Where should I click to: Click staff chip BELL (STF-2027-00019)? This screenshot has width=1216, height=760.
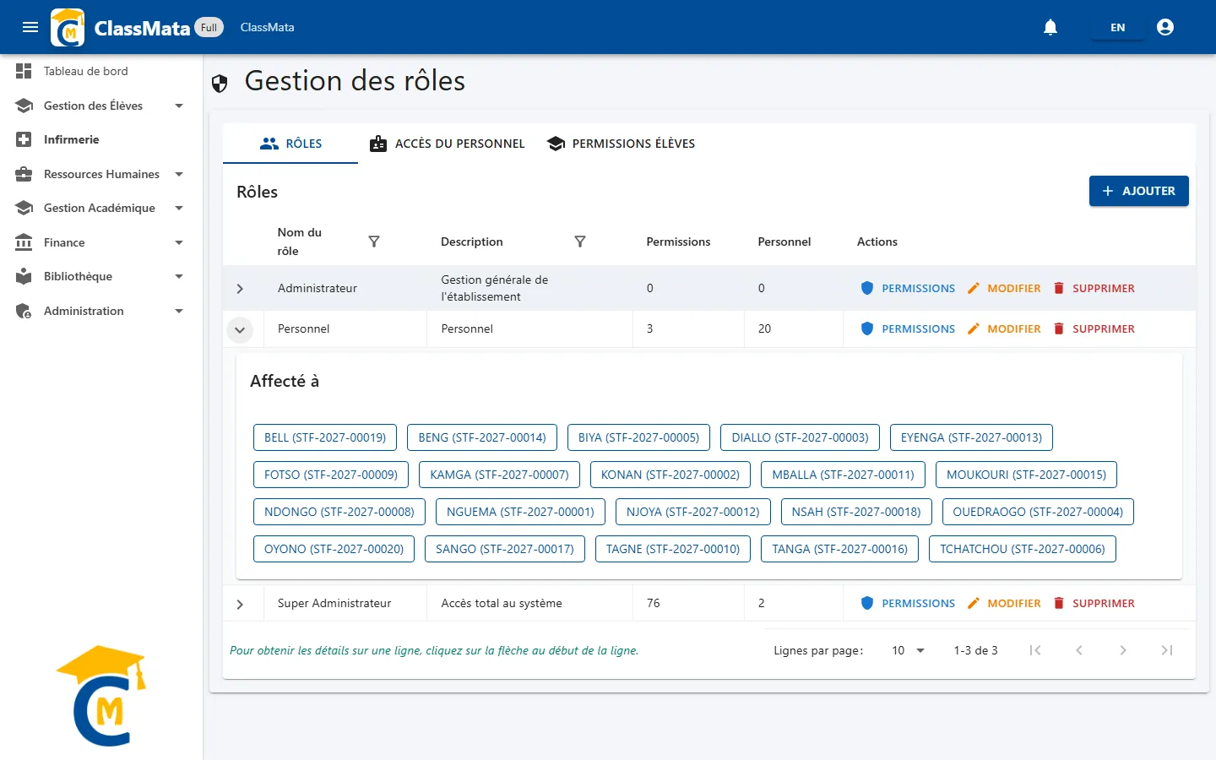pos(325,437)
